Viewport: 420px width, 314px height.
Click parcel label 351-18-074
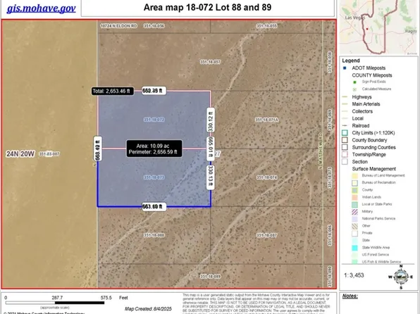267,177
